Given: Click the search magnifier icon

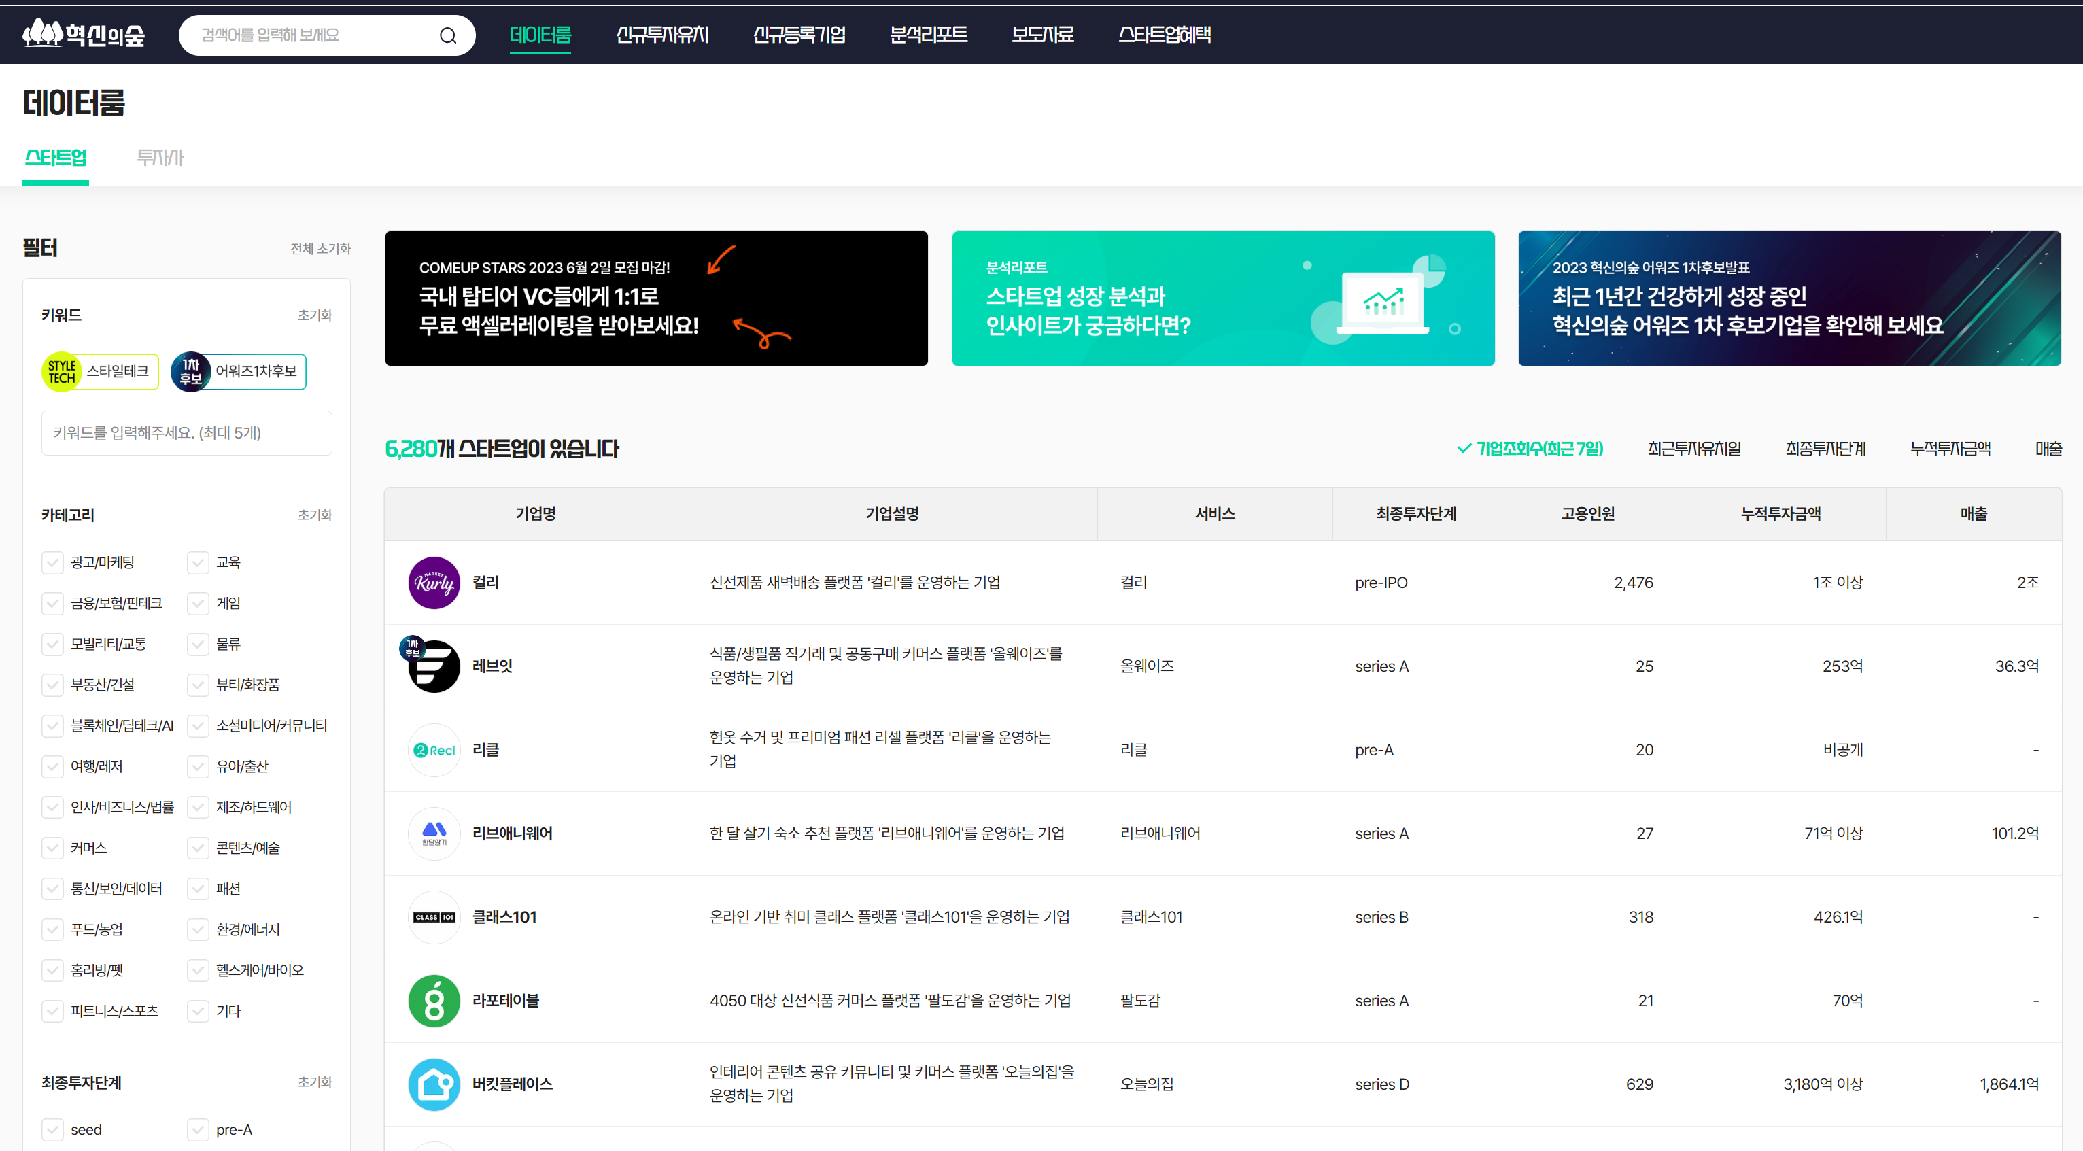Looking at the screenshot, I should click(x=447, y=35).
